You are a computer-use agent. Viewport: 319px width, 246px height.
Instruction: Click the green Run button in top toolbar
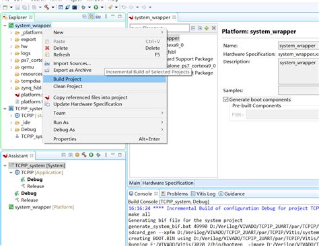tap(96, 7)
